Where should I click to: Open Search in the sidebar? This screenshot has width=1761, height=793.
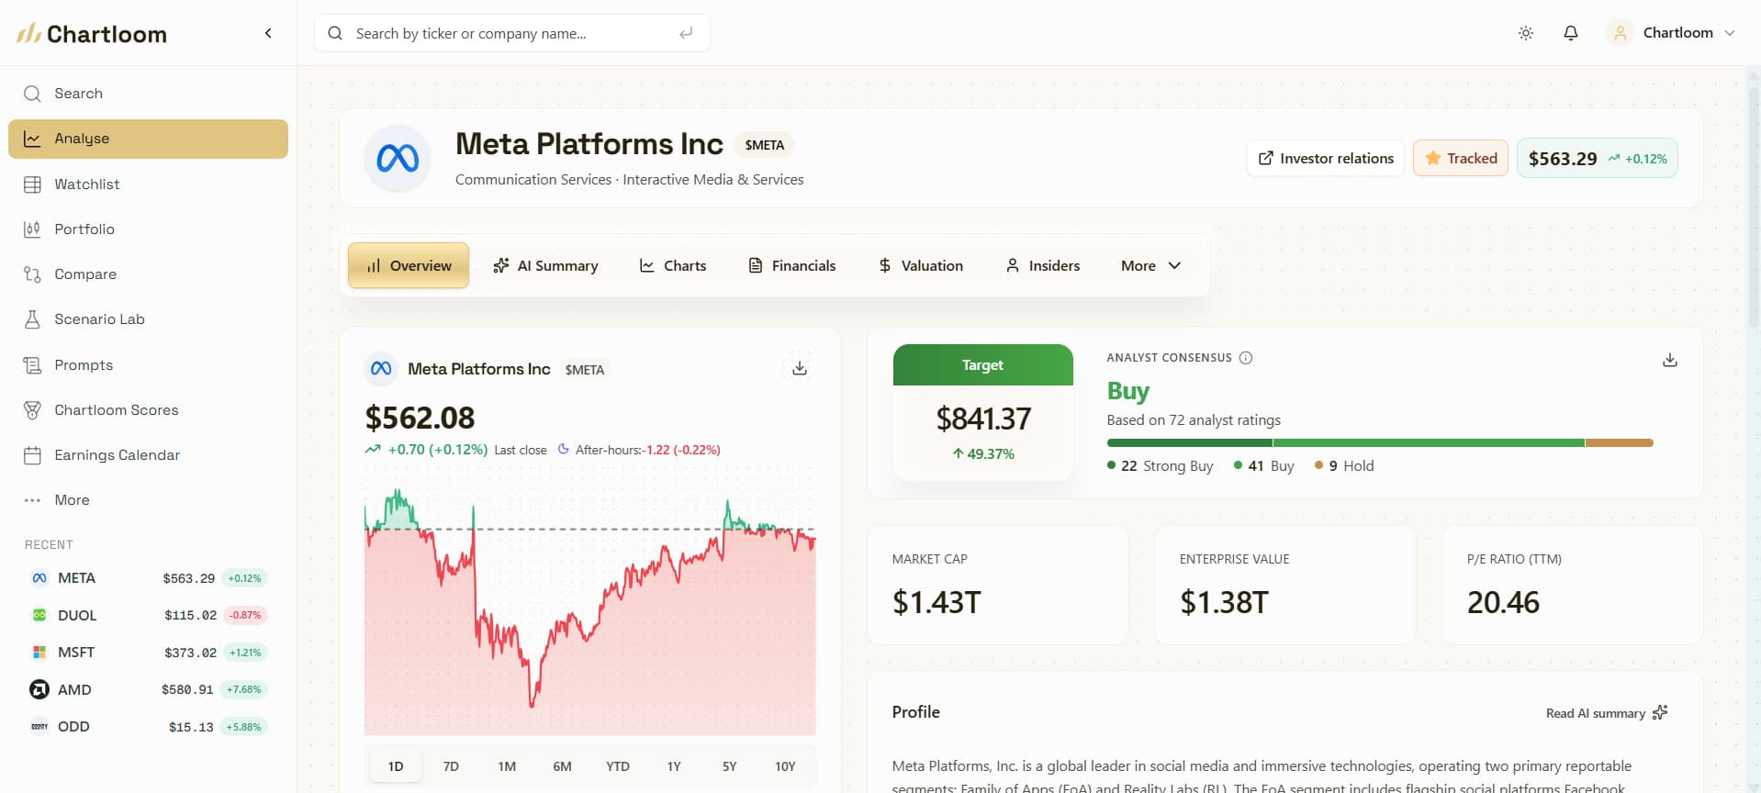(148, 94)
